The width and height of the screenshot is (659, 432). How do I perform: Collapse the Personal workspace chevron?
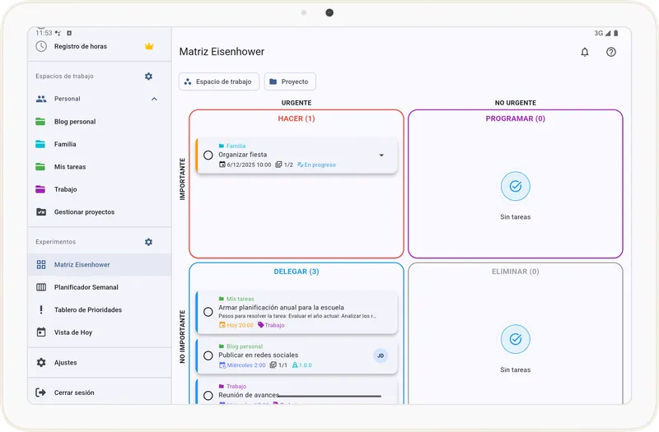pos(154,99)
